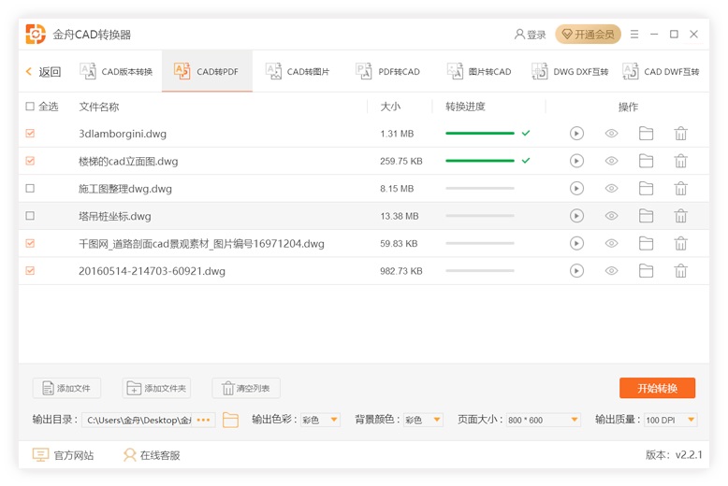728x486 pixels.
Task: Open folder icon for 20160514-214703-60921.dwg
Action: tap(646, 270)
